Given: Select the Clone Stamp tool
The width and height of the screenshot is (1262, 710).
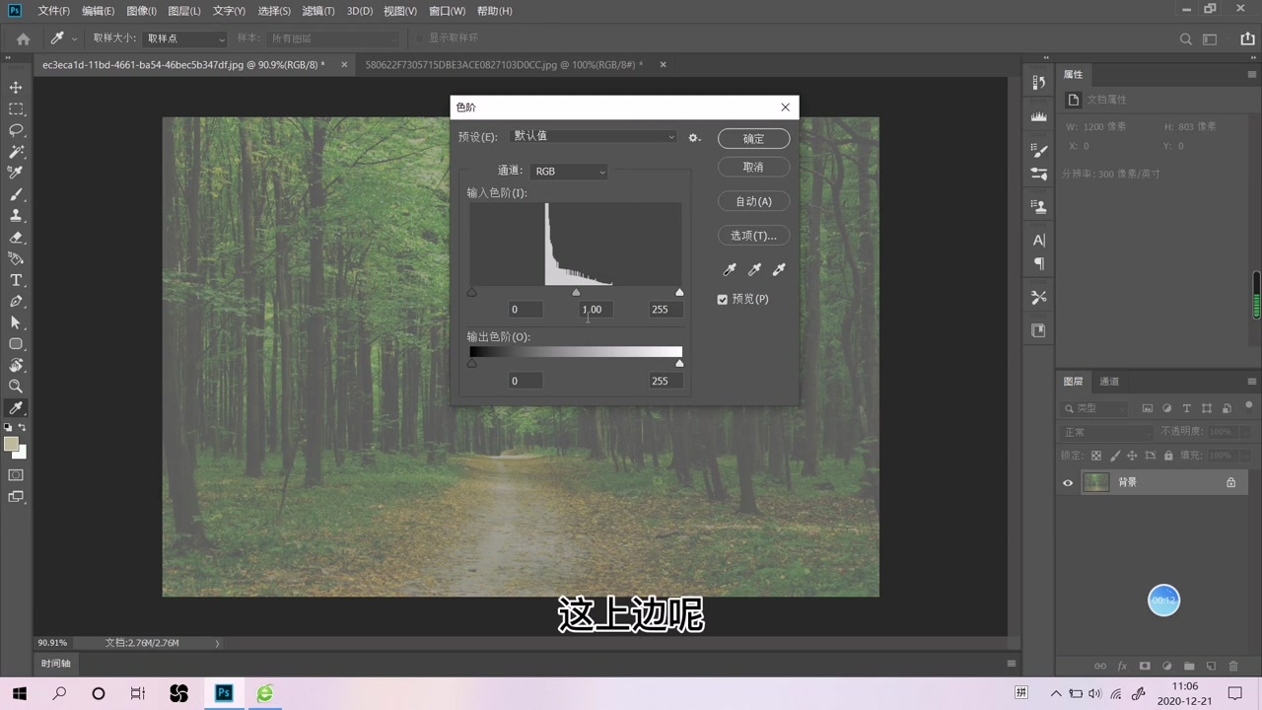Looking at the screenshot, I should tap(16, 216).
